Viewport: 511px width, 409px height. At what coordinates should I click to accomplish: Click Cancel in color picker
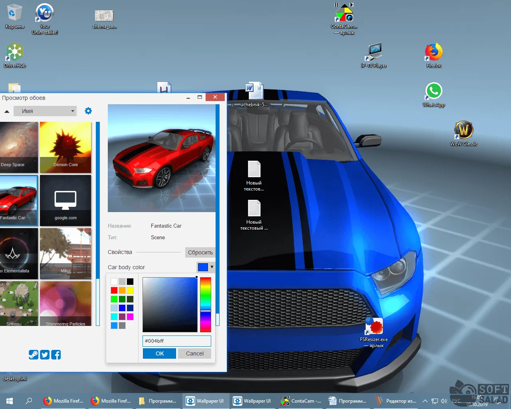pos(194,353)
